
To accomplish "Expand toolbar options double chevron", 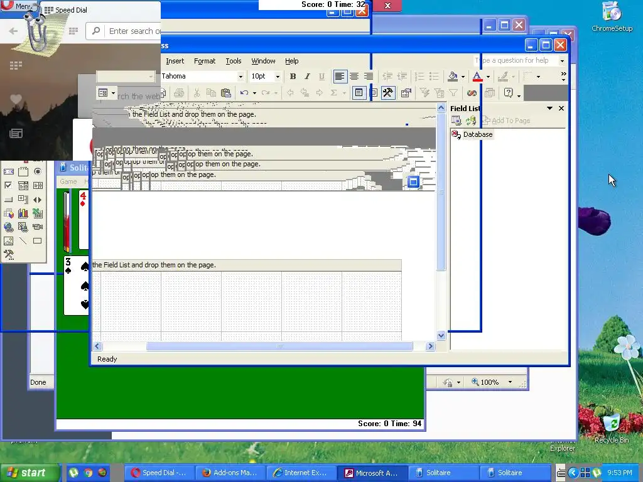I will (x=563, y=76).
